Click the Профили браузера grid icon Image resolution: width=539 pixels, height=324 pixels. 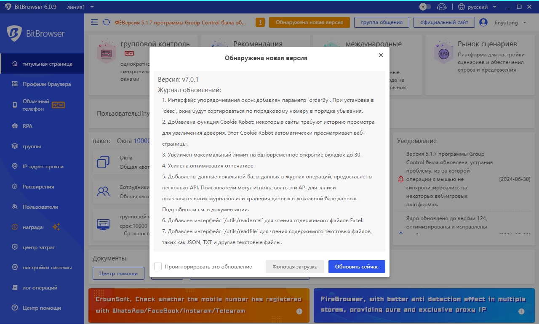(x=15, y=84)
